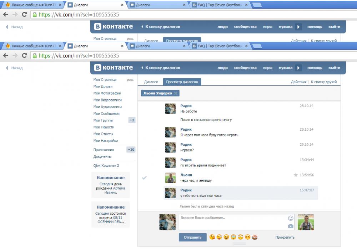Open the smiley picker in message box
Viewport: 357px width, 250px height.
click(291, 218)
